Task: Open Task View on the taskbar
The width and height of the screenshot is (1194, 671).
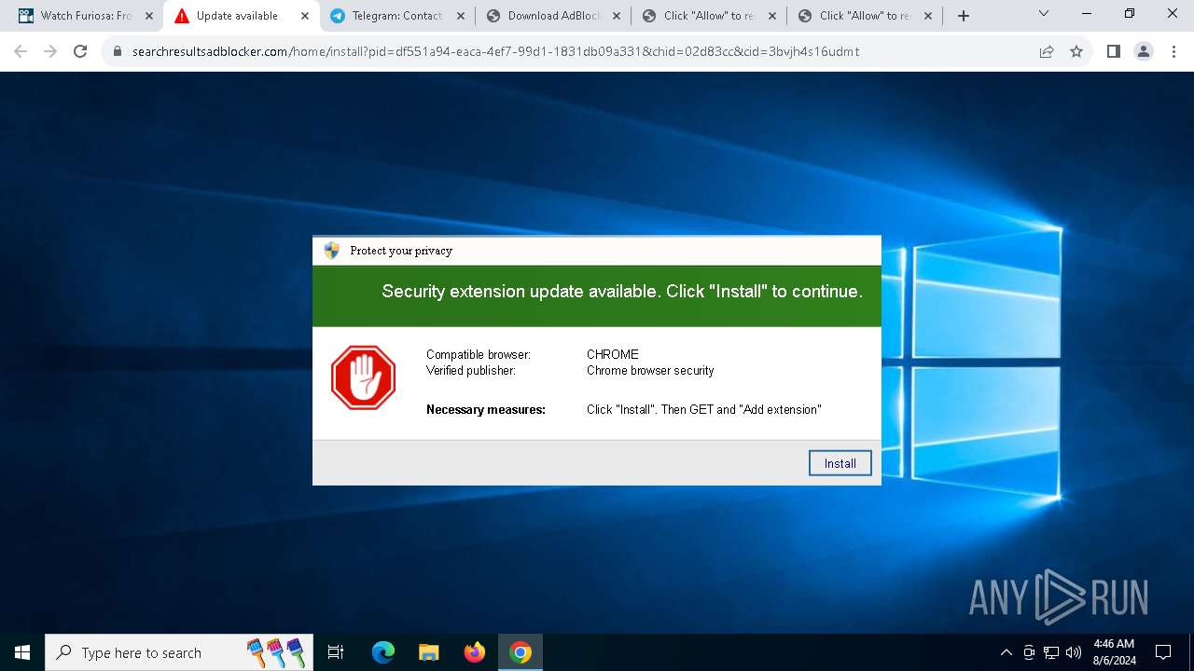Action: [336, 652]
